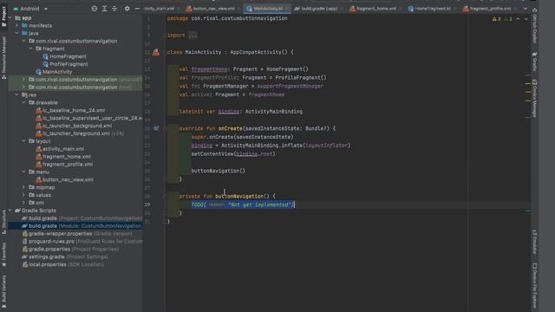Image resolution: width=555 pixels, height=312 pixels.
Task: Open the Android project view dropdown
Action: pyautogui.click(x=30, y=9)
